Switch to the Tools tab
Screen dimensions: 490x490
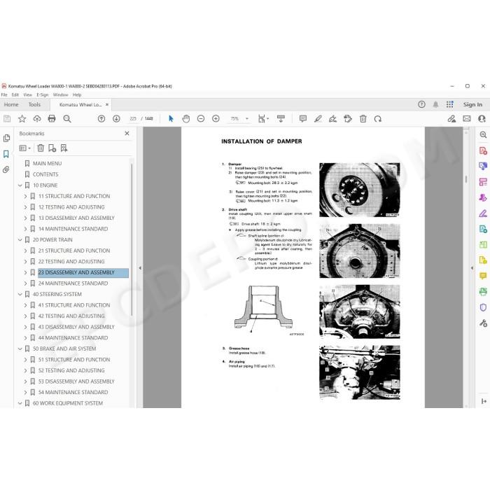(x=34, y=105)
